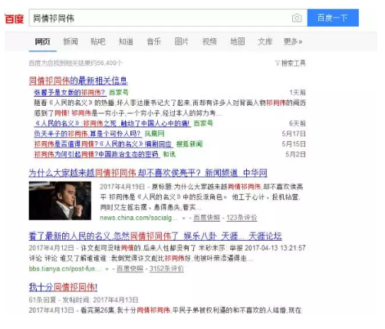This screenshot has height=329, width=385.
Task: Switch to the 贴吧 tab
Action: [98, 41]
